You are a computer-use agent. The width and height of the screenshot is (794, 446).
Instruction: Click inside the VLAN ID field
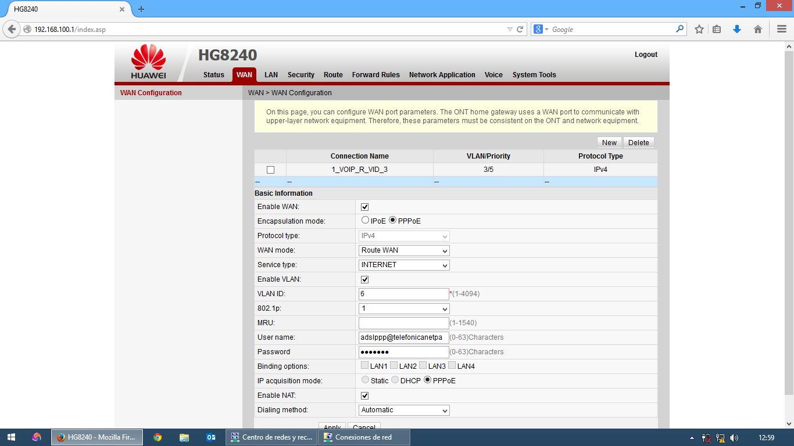(403, 294)
